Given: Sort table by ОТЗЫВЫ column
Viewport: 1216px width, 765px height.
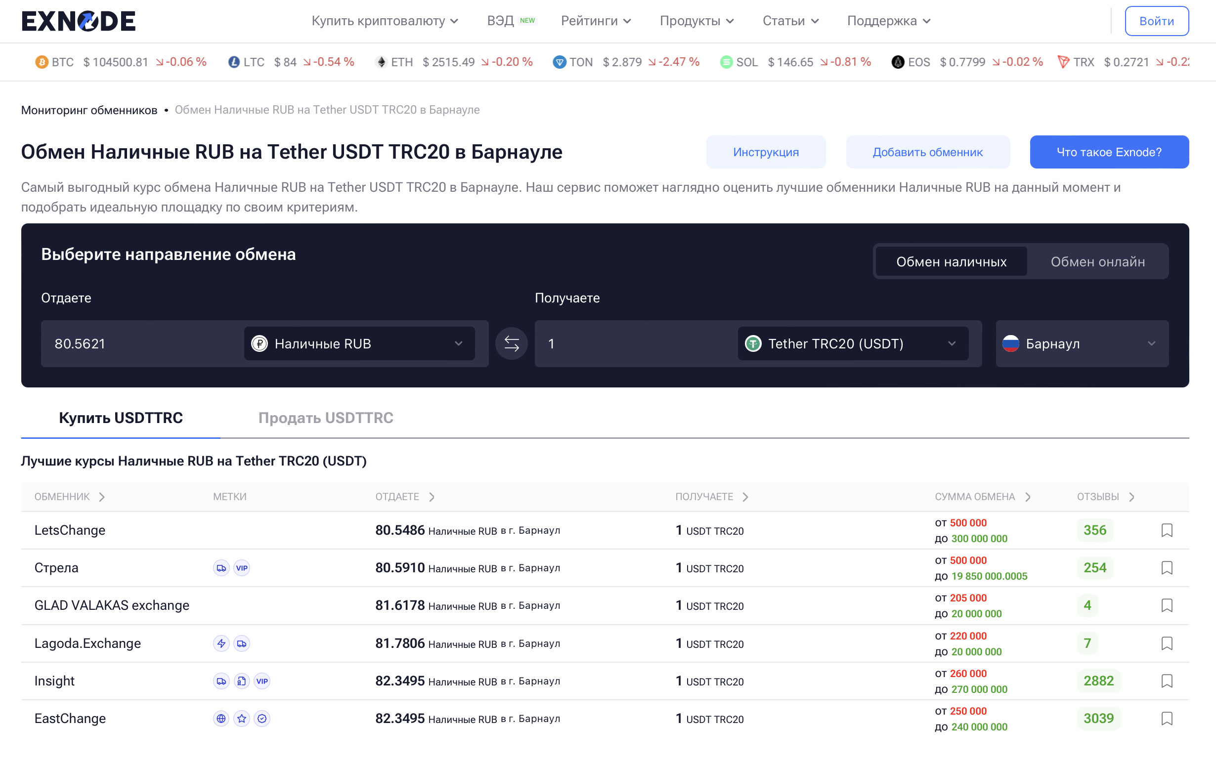Looking at the screenshot, I should (1104, 497).
